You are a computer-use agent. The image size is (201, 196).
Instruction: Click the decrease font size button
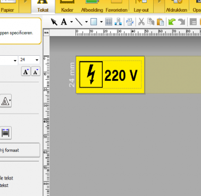(36, 72)
